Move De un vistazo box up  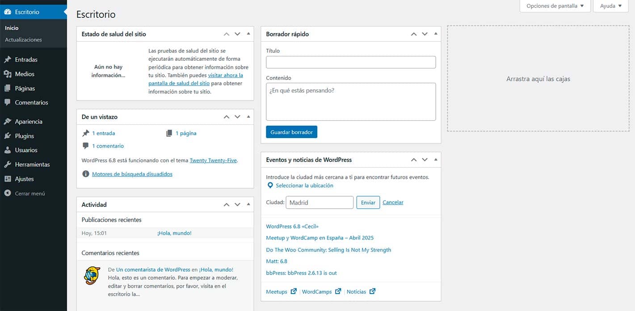227,117
